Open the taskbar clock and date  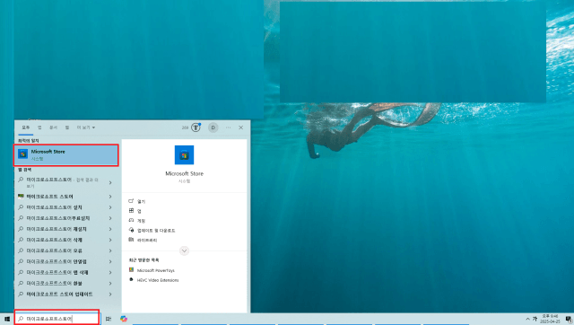550,319
